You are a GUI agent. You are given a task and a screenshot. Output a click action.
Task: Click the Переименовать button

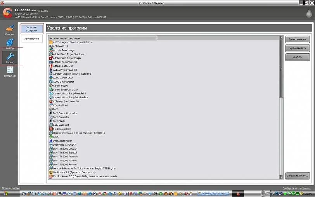(297, 48)
